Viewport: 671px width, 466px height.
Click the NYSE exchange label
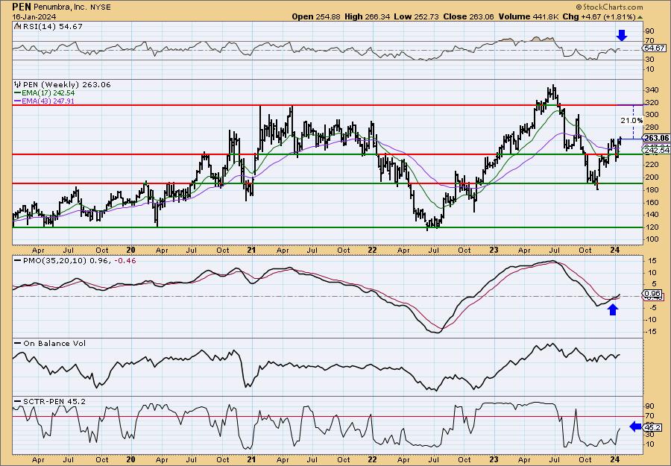coord(100,7)
